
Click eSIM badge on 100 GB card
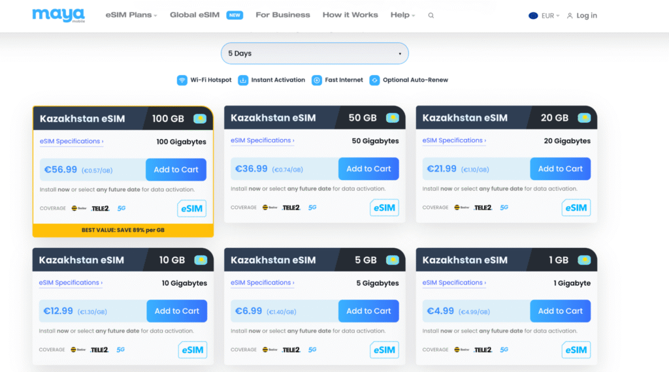[191, 208]
